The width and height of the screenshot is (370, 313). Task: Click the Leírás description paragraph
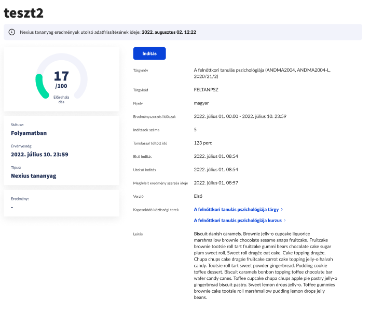[x=265, y=265]
